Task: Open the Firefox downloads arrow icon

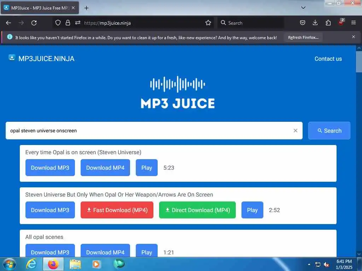Action: [x=315, y=23]
